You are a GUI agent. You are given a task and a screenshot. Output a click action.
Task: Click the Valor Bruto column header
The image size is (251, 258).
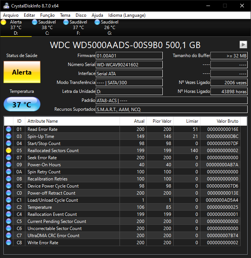tap(220, 121)
